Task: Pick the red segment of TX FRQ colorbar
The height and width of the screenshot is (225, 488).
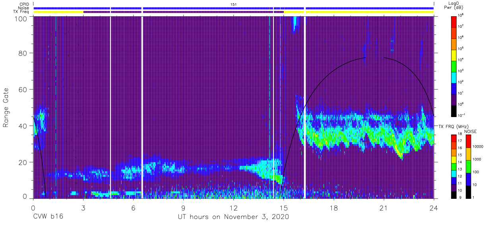Action: (x=454, y=138)
